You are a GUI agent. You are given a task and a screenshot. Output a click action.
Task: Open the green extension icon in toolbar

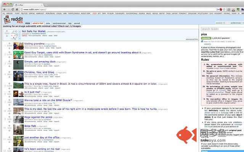238,9
